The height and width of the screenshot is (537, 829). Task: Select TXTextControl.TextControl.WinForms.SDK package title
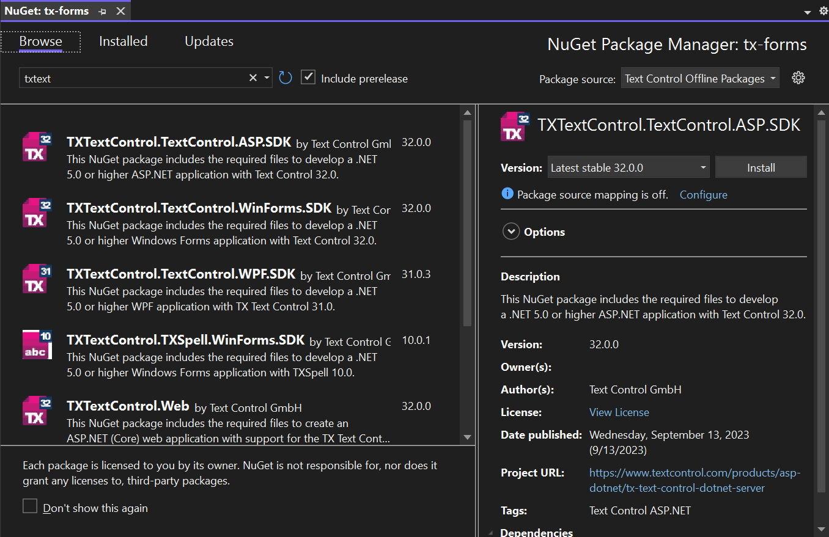click(199, 208)
